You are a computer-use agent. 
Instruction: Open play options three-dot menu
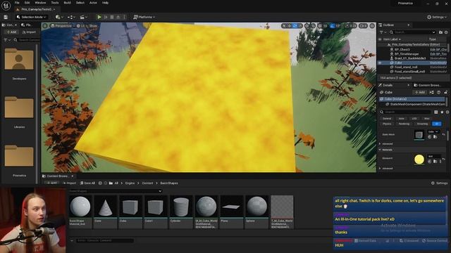click(x=124, y=17)
